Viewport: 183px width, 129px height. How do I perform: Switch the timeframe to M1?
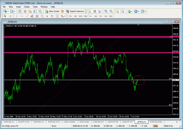[70, 16]
